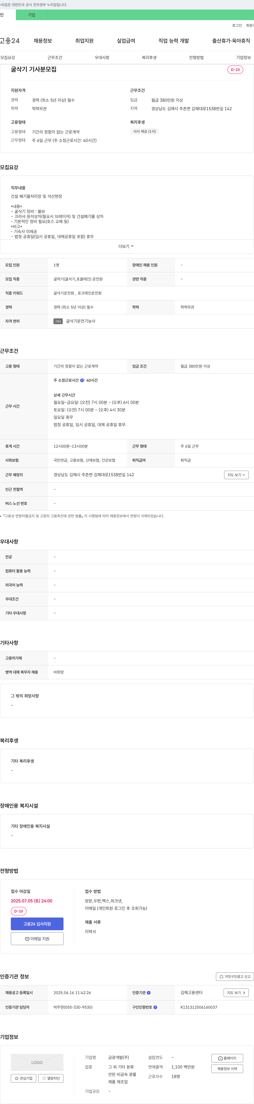Click the deadline 2025.07.05 (토) 24:00

31,901
